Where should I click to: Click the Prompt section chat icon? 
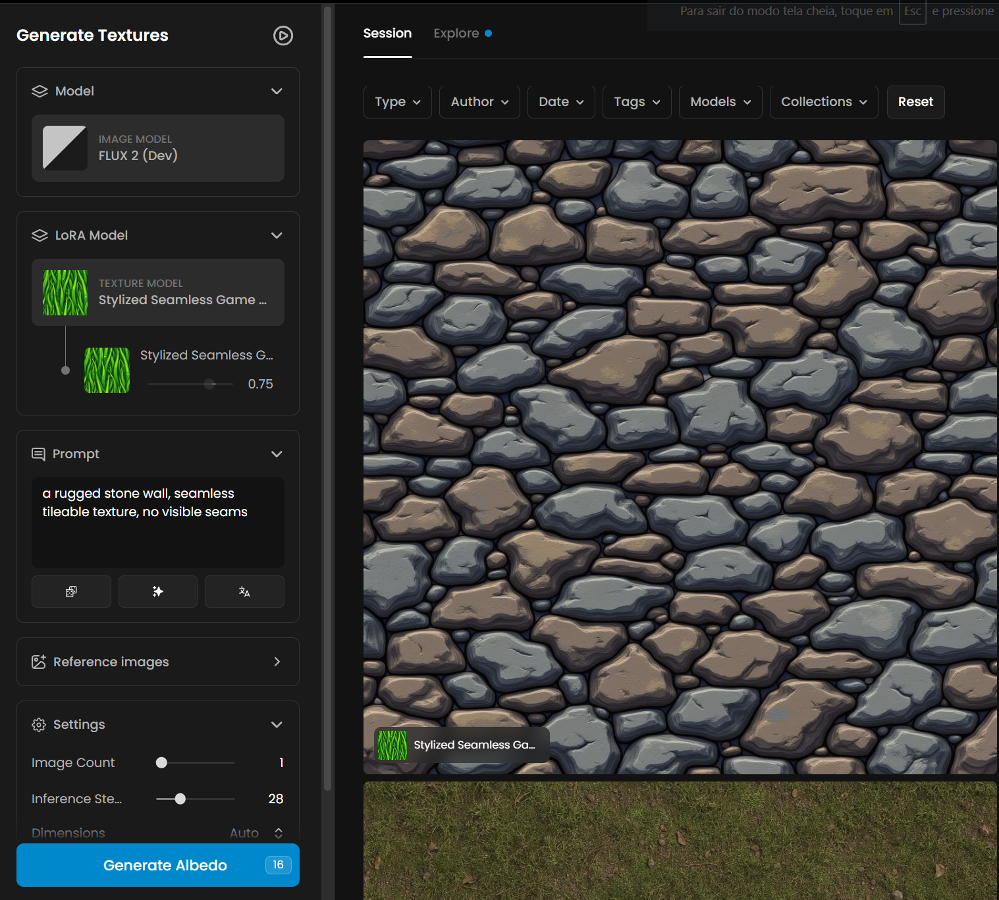[39, 454]
